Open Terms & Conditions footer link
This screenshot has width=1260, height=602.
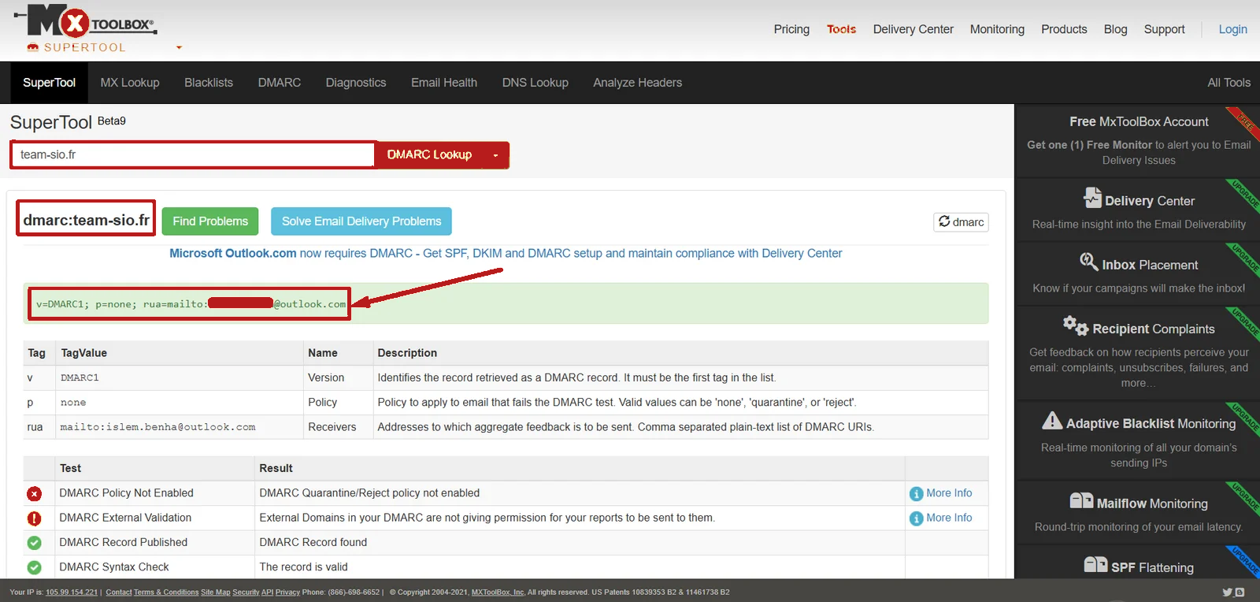tap(166, 593)
